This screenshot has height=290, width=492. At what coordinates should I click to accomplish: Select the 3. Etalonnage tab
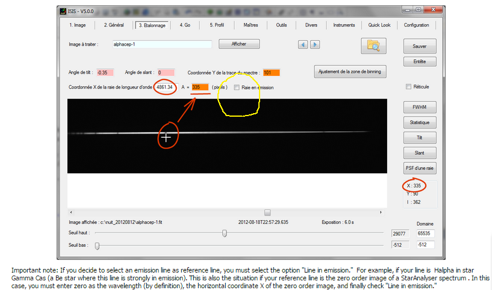[x=152, y=25]
